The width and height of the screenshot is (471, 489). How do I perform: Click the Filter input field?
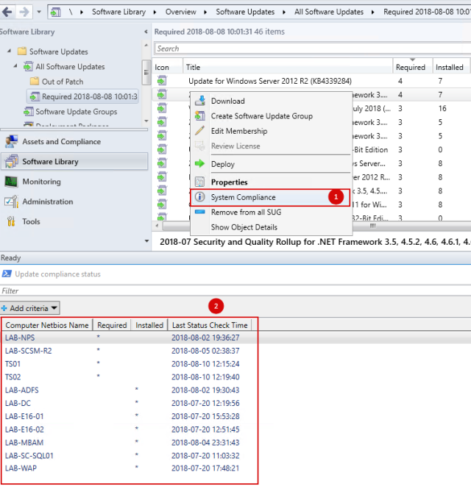(235, 290)
